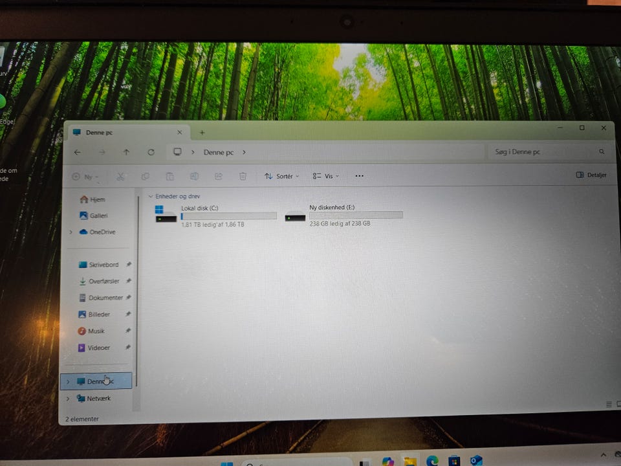This screenshot has height=466, width=621.
Task: Unpin Billeder using its pin icon
Action: point(128,314)
